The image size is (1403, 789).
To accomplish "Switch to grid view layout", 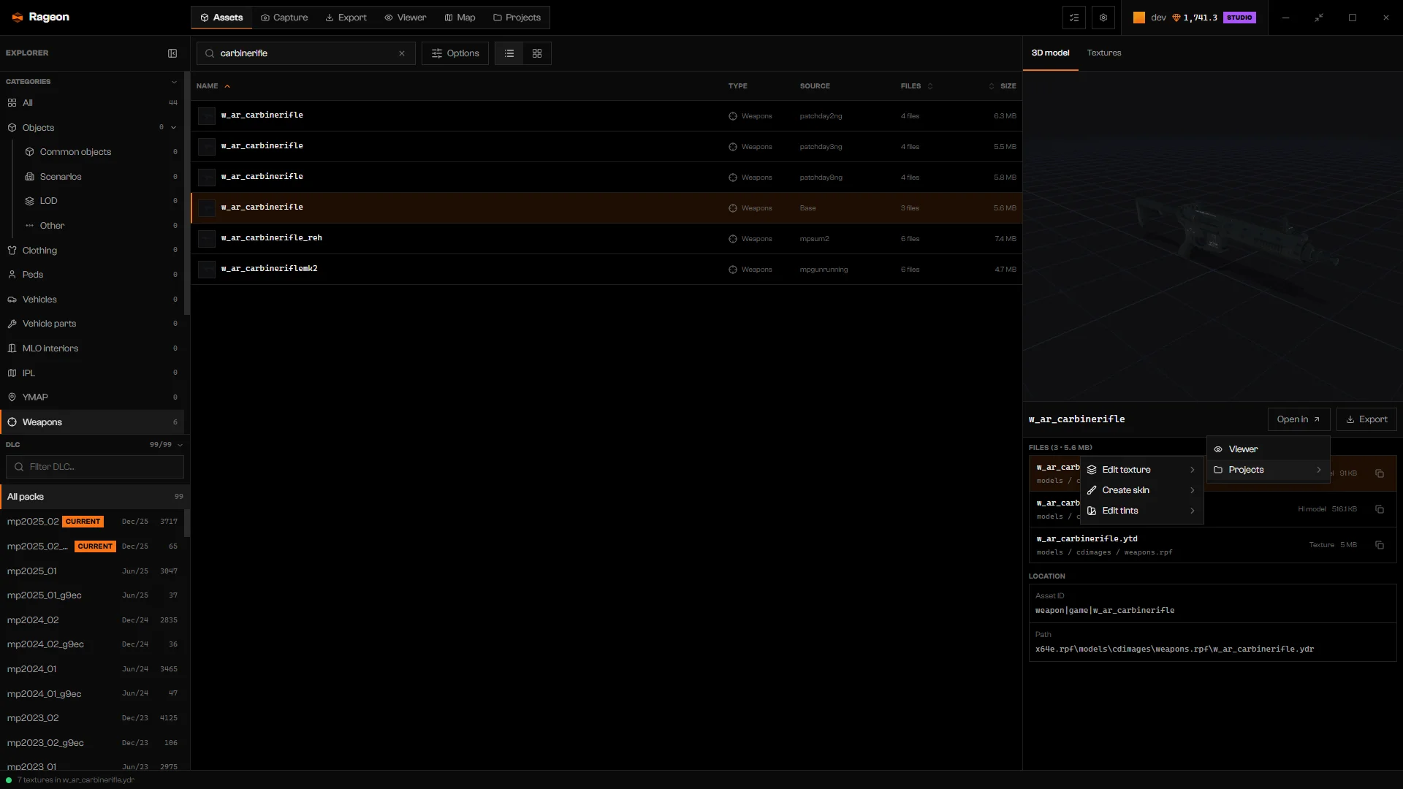I will [537, 53].
